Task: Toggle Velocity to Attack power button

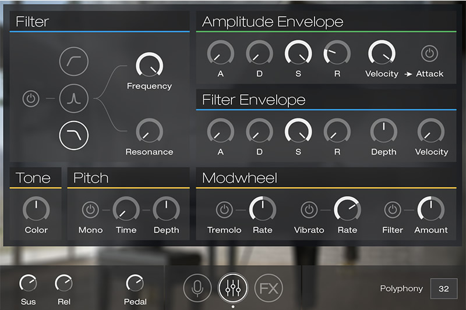Action: pos(429,54)
